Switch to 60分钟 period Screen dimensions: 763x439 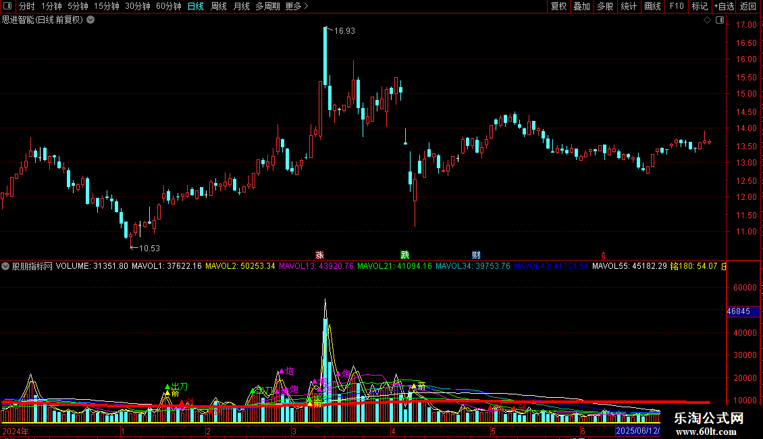[x=169, y=6]
